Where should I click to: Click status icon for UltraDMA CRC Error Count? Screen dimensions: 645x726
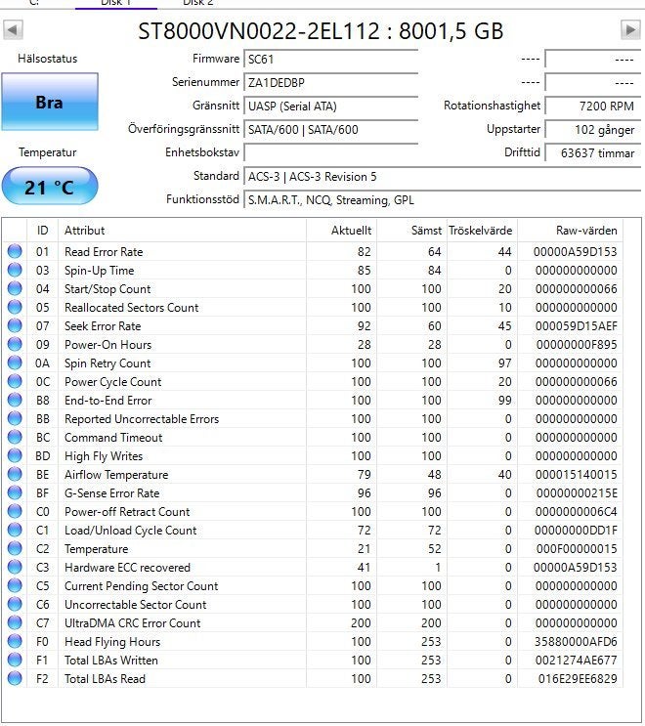click(x=15, y=622)
